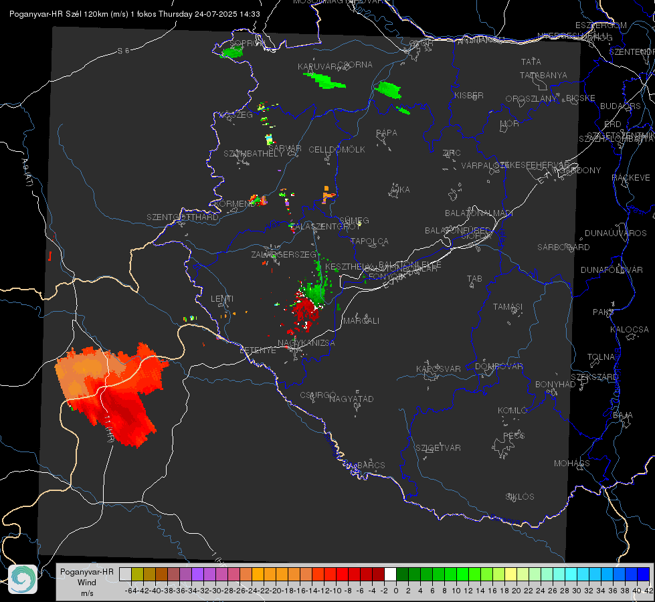Select the CSORNA label on the map
Viewport: 655px width, 602px height.
click(x=355, y=65)
